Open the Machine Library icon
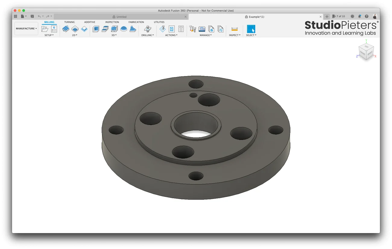 point(202,29)
